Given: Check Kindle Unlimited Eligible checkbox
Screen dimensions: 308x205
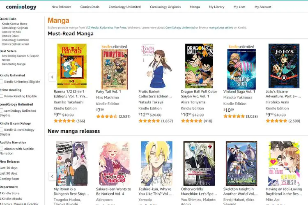Looking at the screenshot, I should point(2,82).
